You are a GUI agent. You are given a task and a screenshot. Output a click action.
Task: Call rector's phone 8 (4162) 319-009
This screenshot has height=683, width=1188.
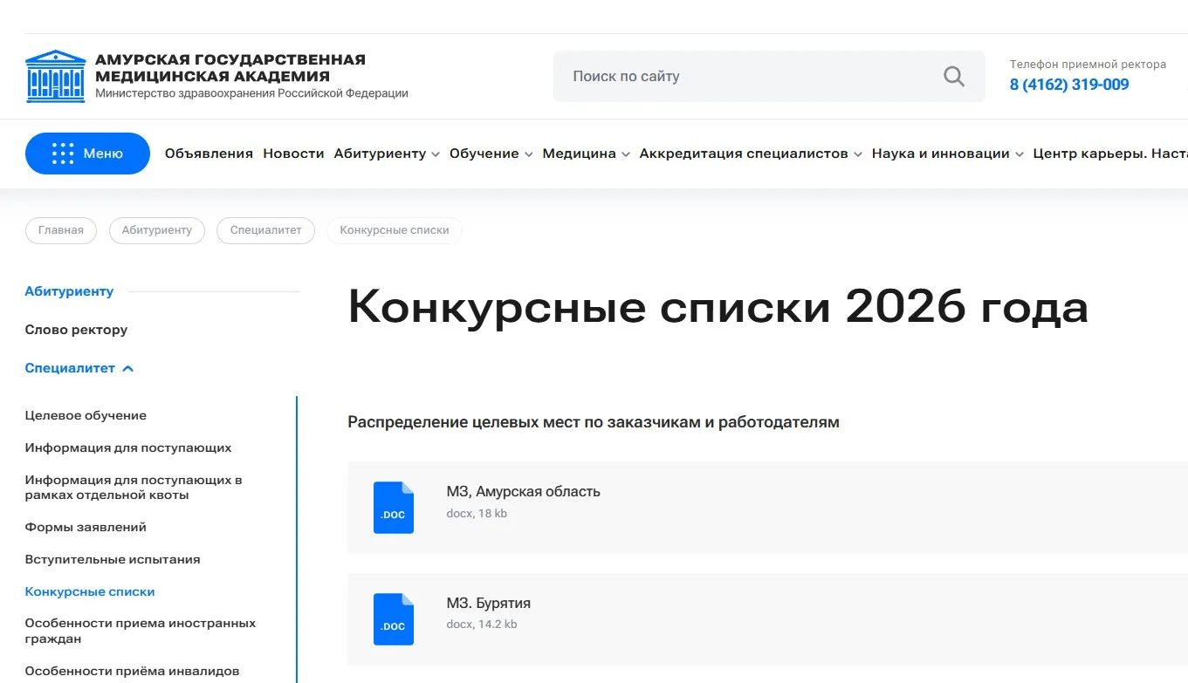click(1069, 85)
